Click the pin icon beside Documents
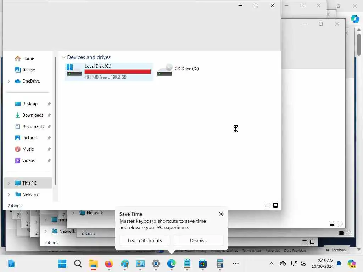Viewport: 363px width, 272px height. tap(49, 126)
